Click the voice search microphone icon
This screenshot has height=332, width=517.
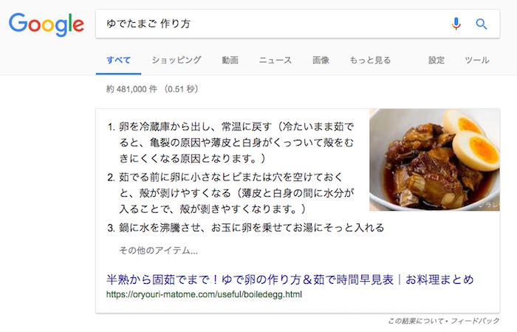point(456,24)
